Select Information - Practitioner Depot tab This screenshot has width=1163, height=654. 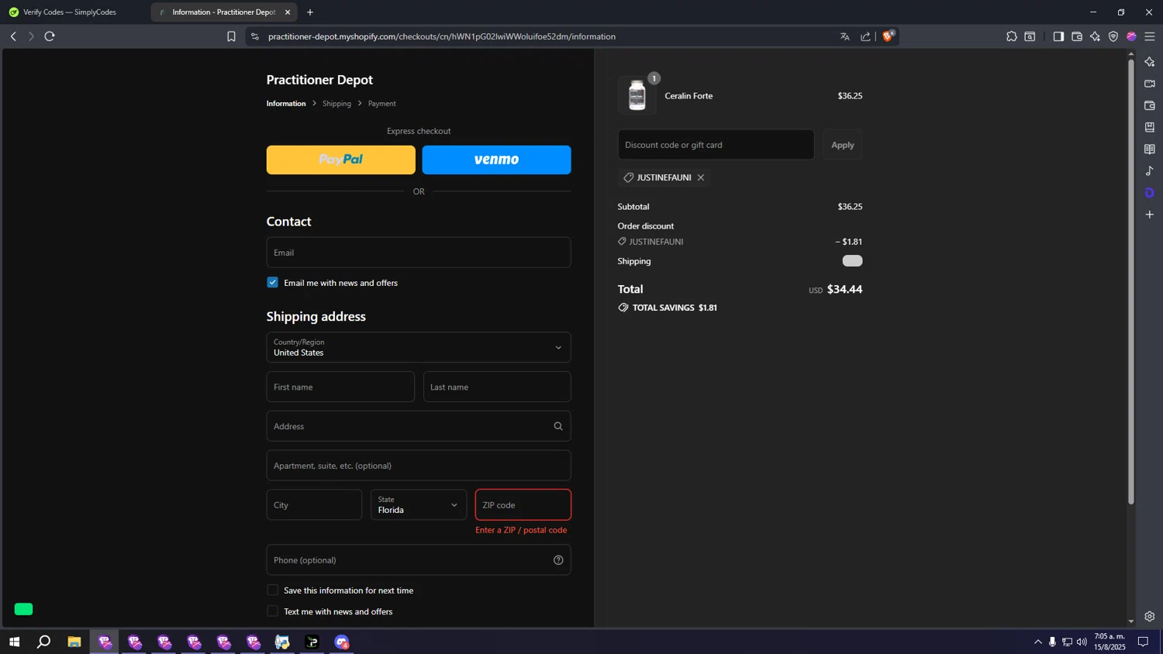(x=223, y=12)
